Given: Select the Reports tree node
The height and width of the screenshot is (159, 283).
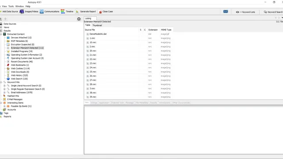Looking at the screenshot, I should click(7, 117).
